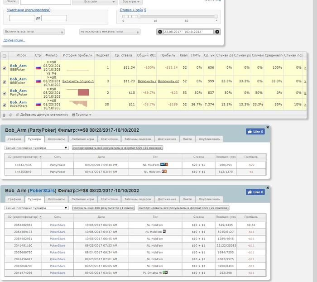The image size is (317, 282).
Task: Uncheck the Bob_Arm PartyPoker row checkbox
Action: pos(5,94)
